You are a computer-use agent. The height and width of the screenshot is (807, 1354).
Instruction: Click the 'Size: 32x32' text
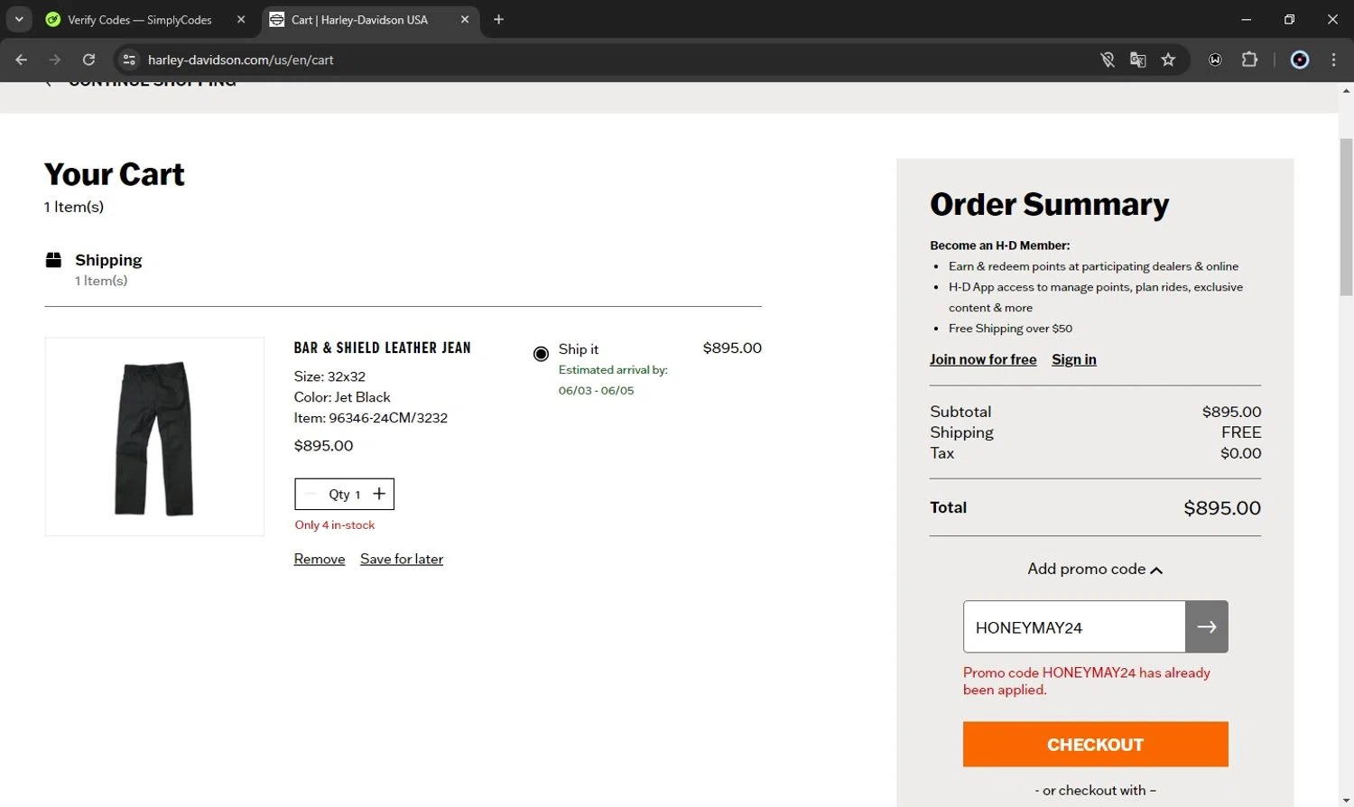pyautogui.click(x=329, y=376)
